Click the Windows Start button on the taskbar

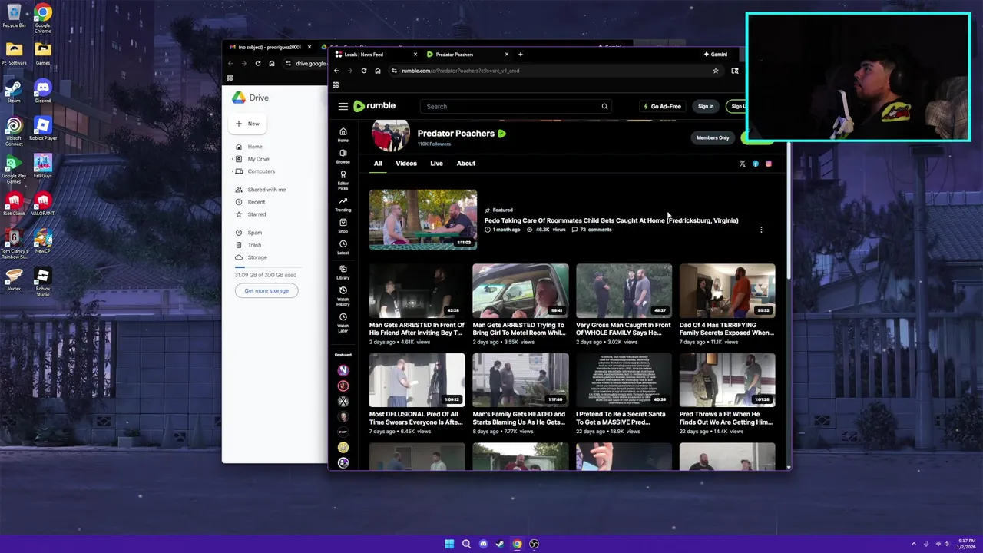[449, 544]
